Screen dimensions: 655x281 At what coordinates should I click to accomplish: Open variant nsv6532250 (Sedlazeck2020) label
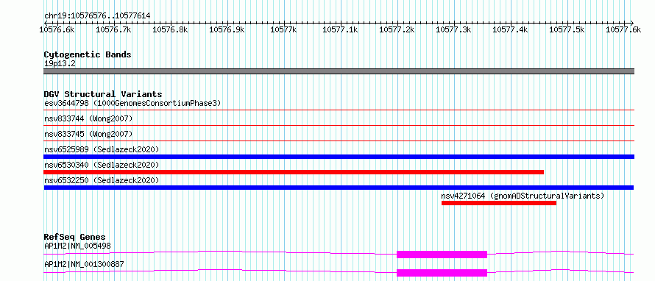pyautogui.click(x=102, y=180)
